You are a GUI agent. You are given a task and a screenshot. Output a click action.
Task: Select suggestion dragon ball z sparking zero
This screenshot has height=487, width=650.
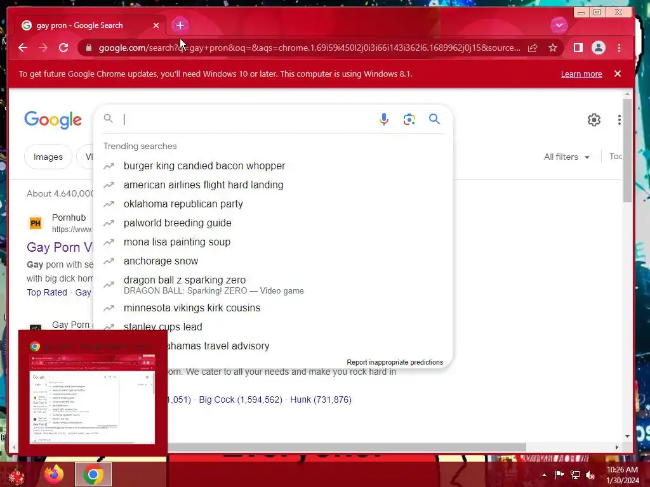pos(274,285)
